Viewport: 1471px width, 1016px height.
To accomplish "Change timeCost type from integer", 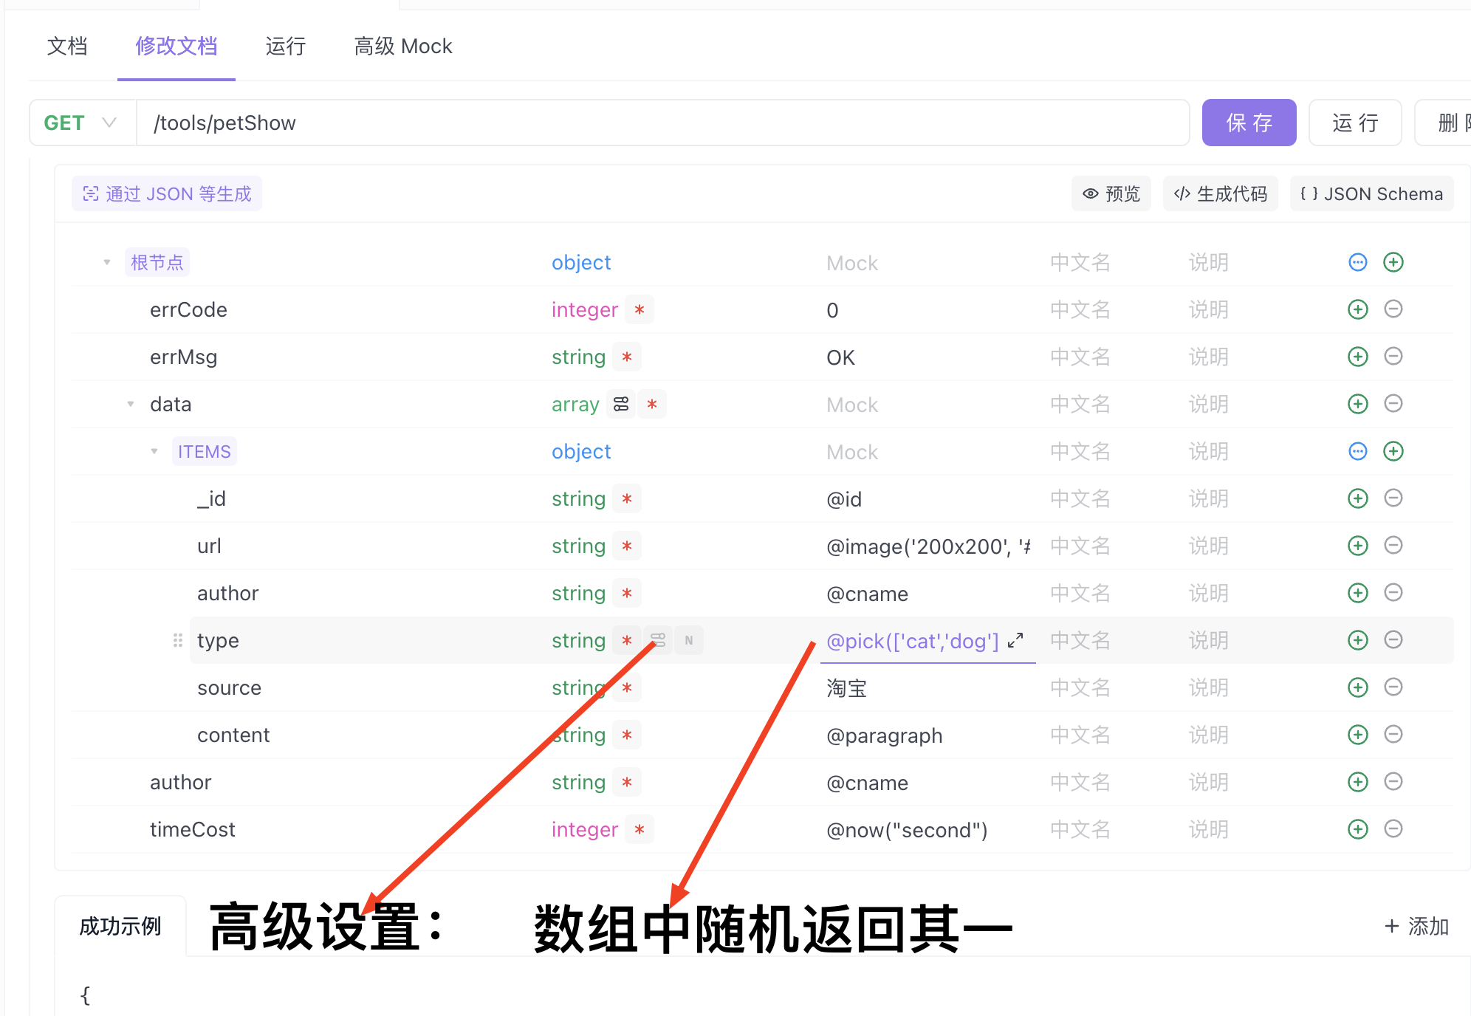I will pos(584,829).
